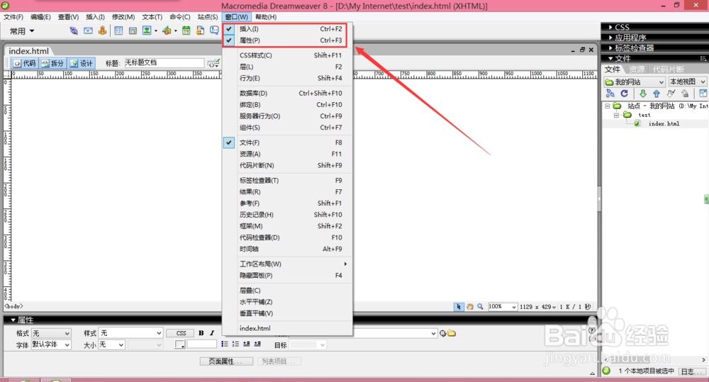
Task: Open the 100% zoom level dropdown
Action: click(x=503, y=306)
